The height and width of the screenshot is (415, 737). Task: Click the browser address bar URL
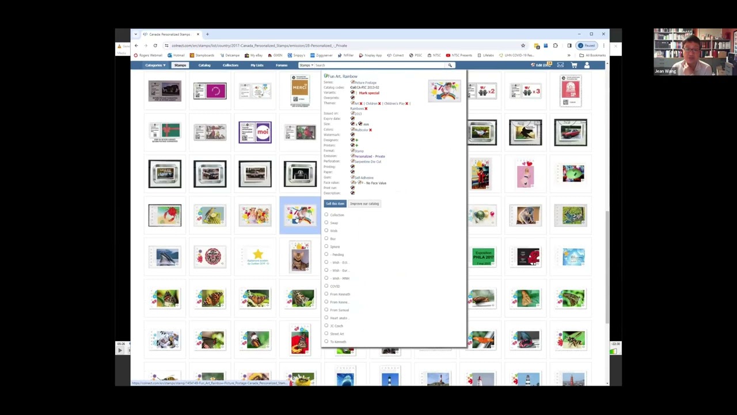point(259,46)
